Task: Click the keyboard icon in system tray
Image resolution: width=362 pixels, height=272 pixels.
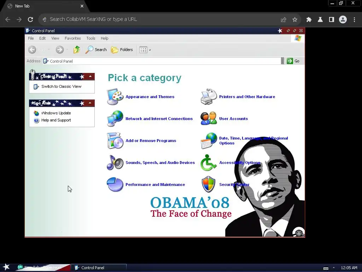Action: click(326, 268)
